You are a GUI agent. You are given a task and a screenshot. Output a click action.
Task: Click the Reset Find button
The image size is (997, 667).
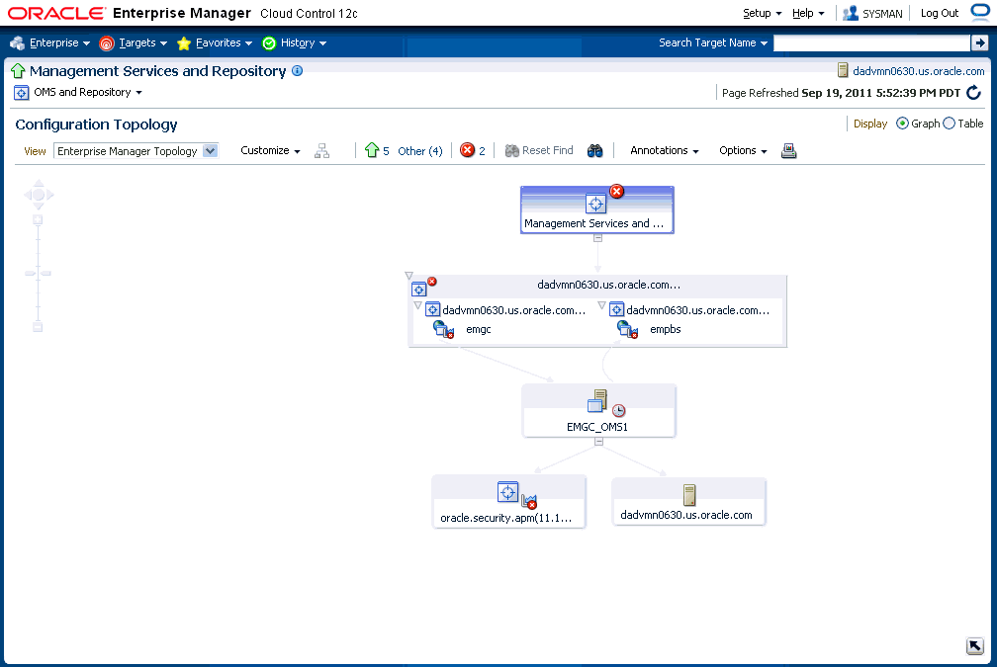point(539,150)
